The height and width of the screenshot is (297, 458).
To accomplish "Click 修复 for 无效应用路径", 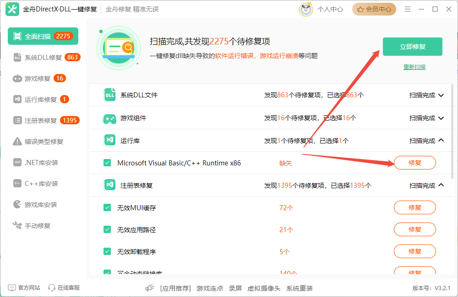I will click(415, 229).
